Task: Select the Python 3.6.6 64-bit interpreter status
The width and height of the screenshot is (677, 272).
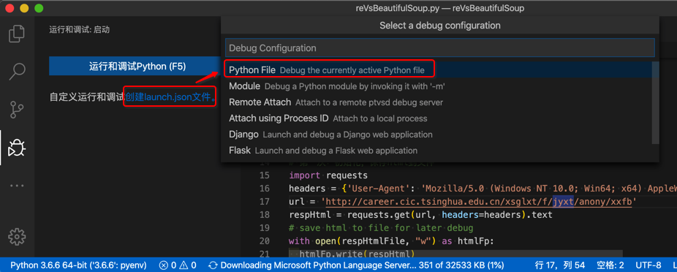Action: pyautogui.click(x=78, y=265)
